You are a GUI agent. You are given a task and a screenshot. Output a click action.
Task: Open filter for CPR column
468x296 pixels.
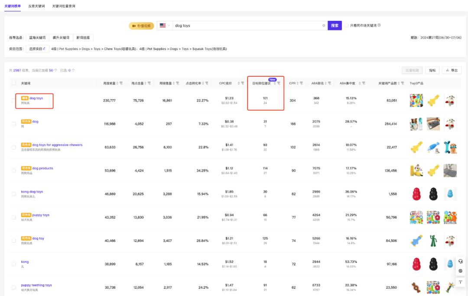click(x=302, y=84)
